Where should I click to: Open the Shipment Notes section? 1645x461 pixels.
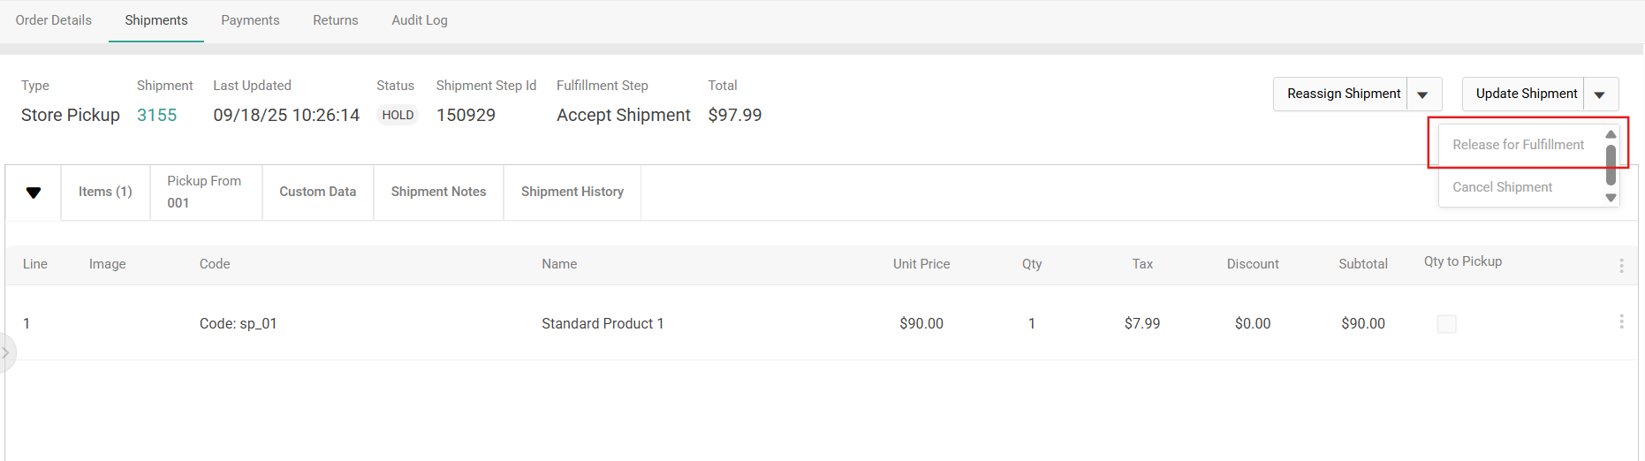438,192
